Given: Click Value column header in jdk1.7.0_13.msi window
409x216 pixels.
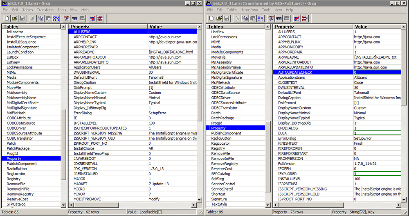Looking at the screenshot, I should tap(172, 27).
